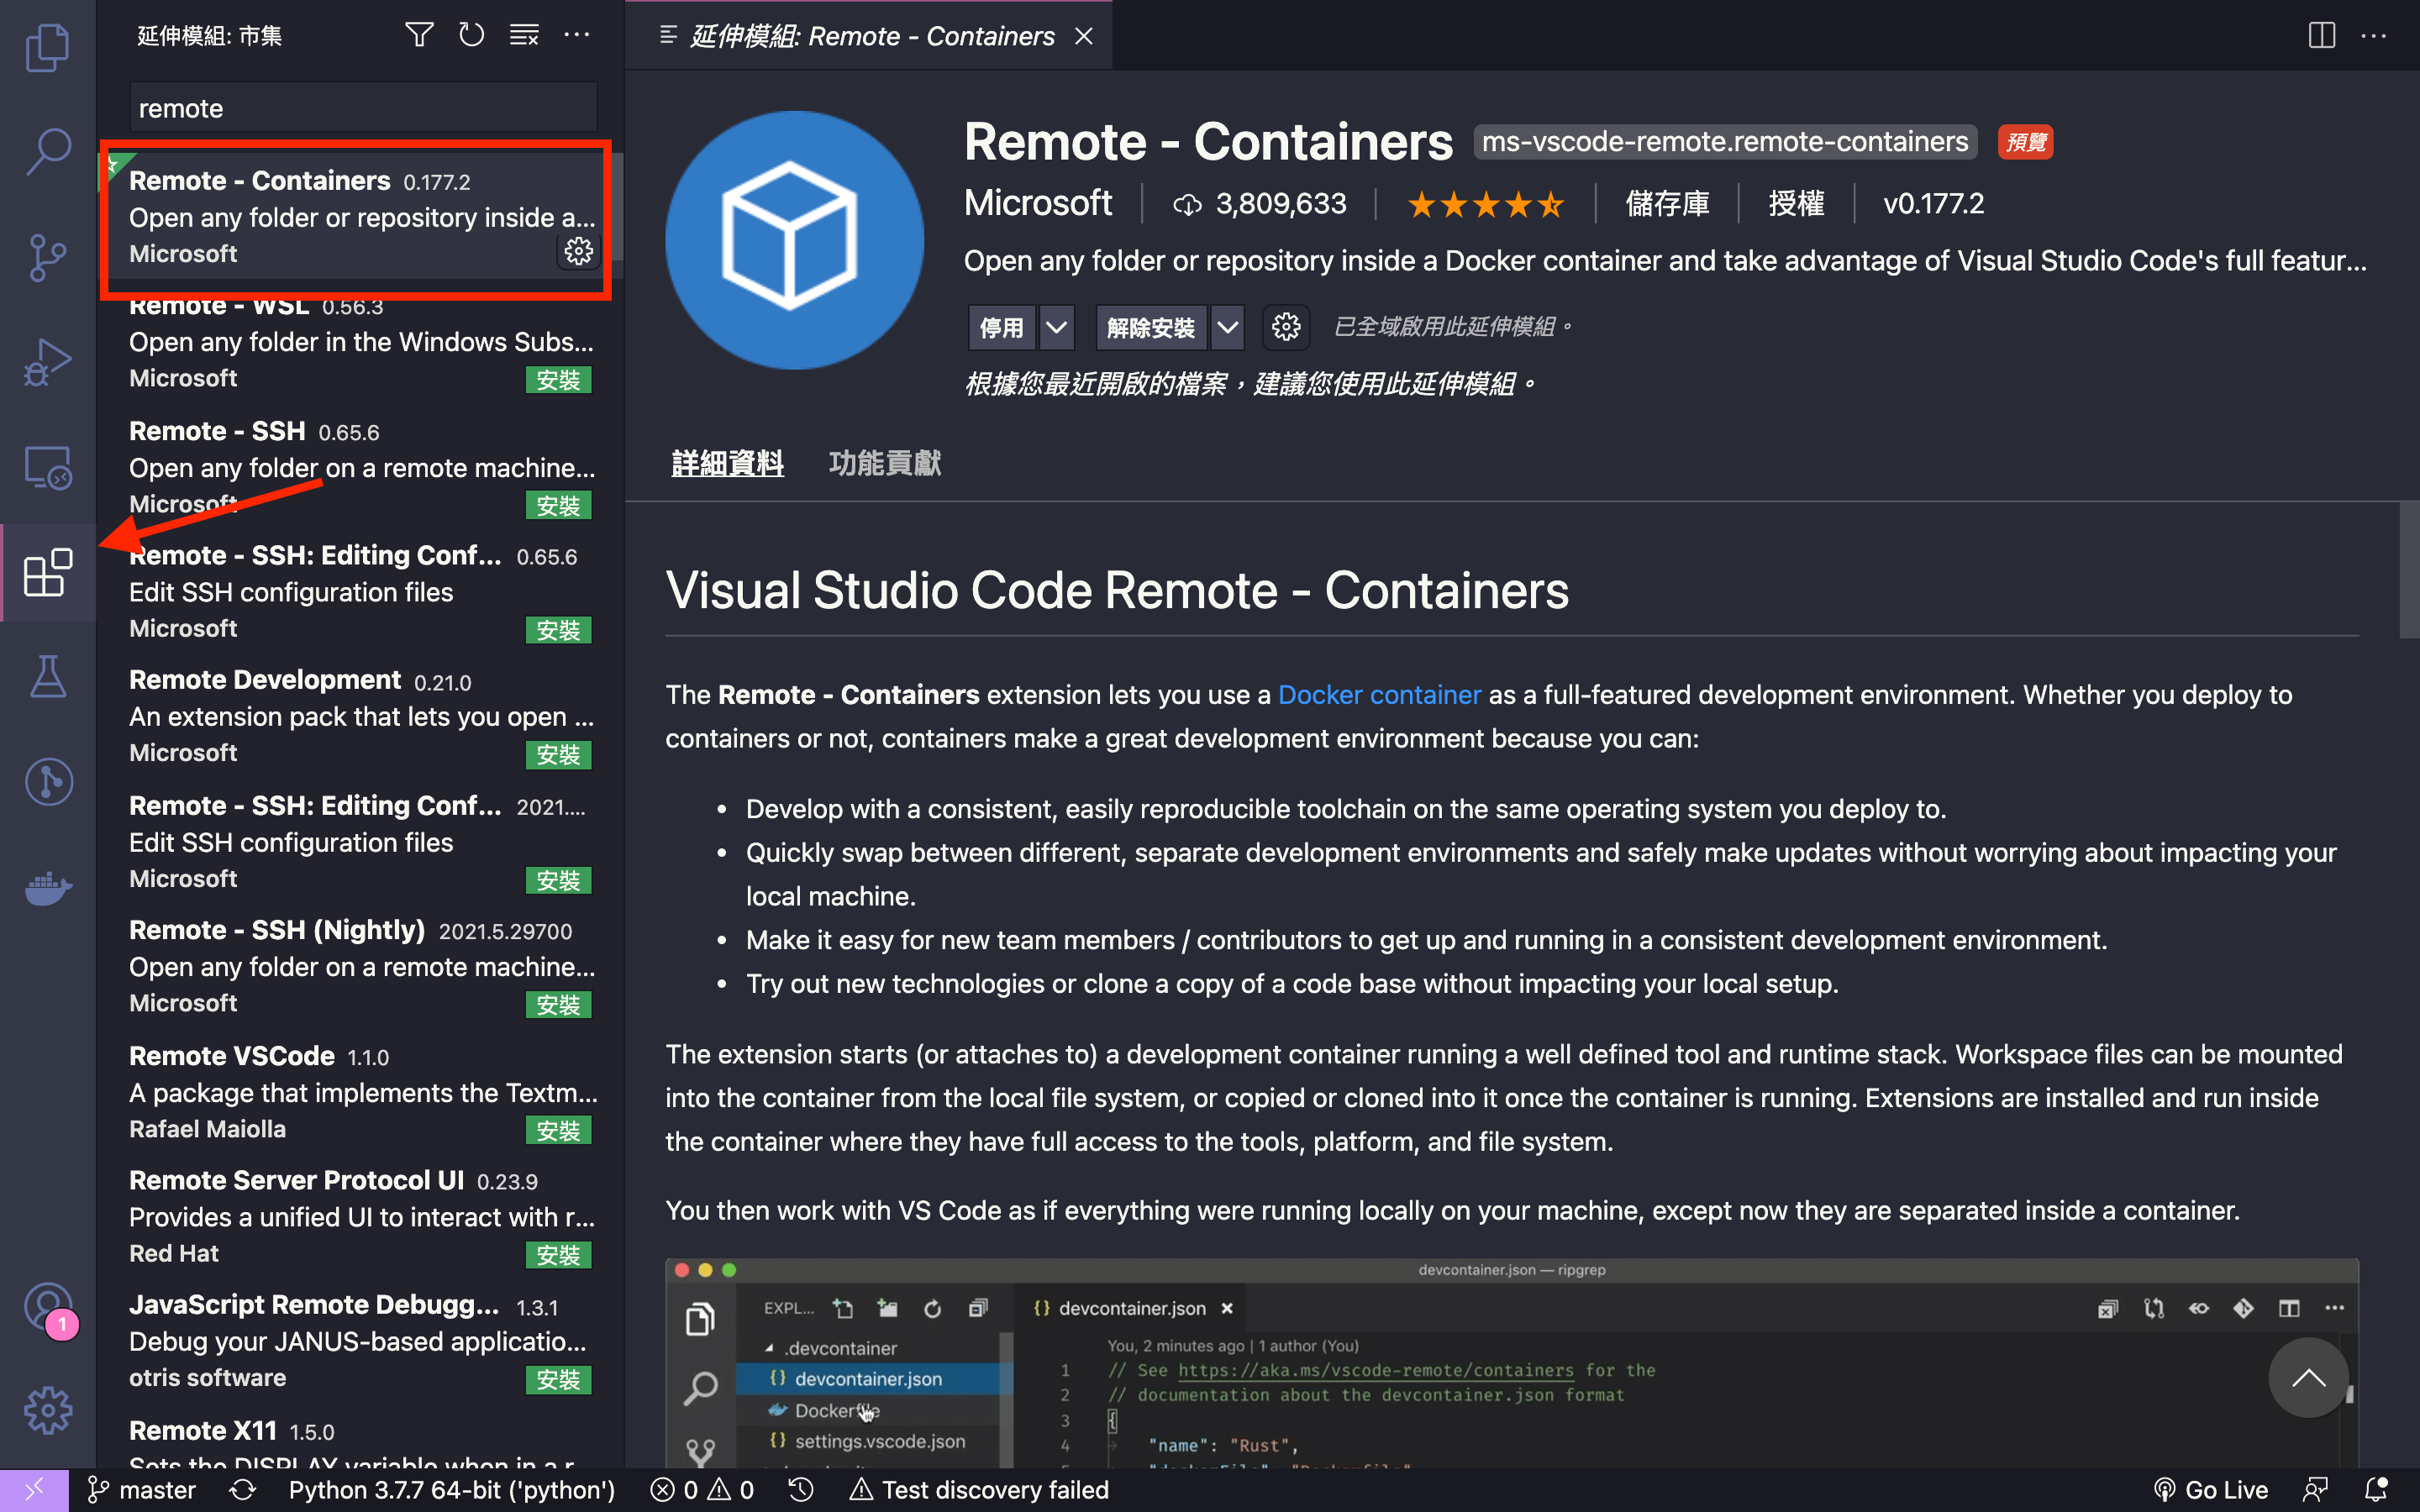The height and width of the screenshot is (1512, 2420).
Task: Install the Remote - WSL extension
Action: point(558,379)
